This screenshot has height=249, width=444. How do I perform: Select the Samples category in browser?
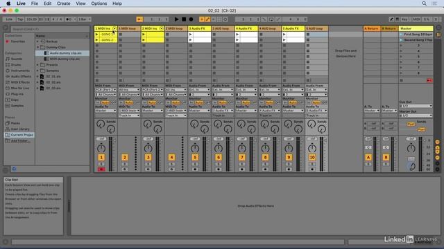tap(17, 106)
